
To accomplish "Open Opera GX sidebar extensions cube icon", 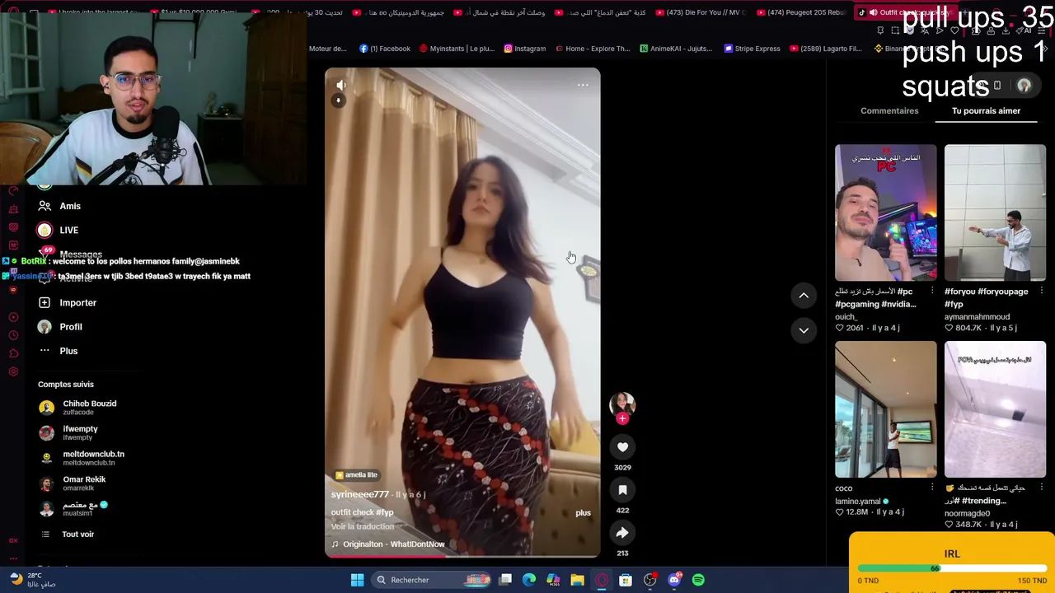I will tap(13, 353).
